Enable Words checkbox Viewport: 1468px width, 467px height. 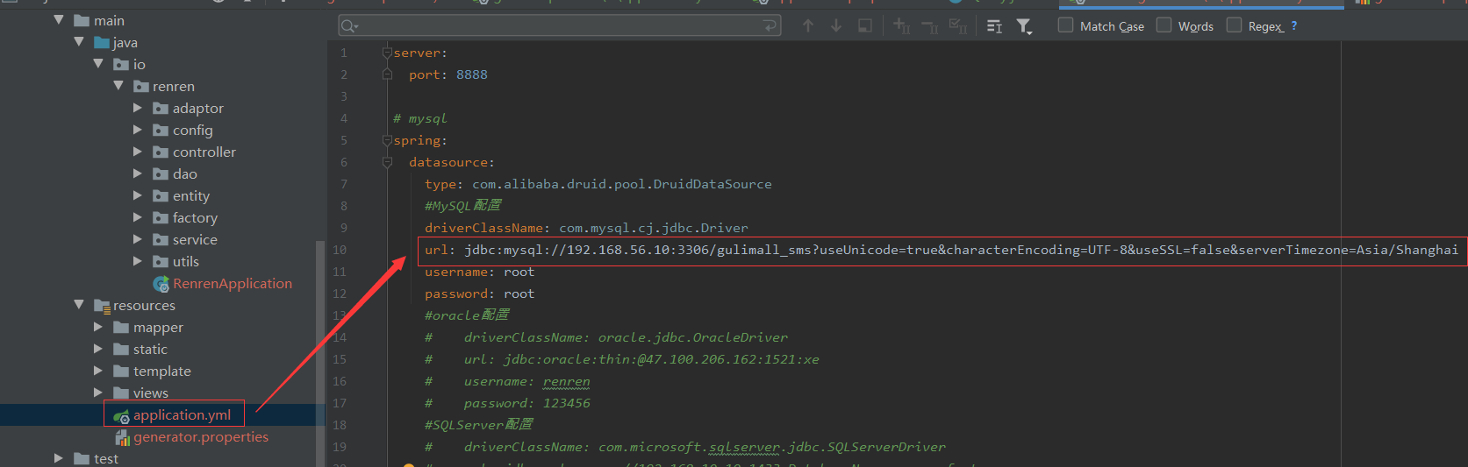pyautogui.click(x=1164, y=25)
